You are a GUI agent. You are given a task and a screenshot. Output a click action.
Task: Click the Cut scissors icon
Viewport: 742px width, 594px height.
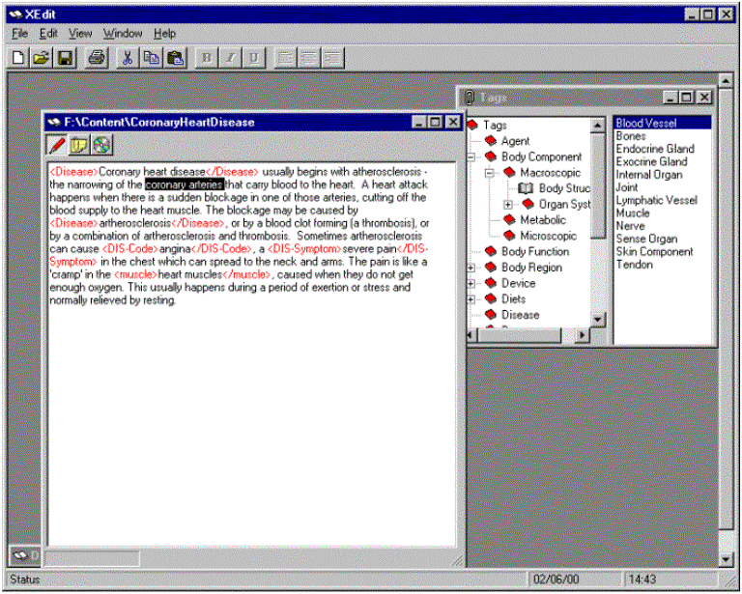[127, 58]
